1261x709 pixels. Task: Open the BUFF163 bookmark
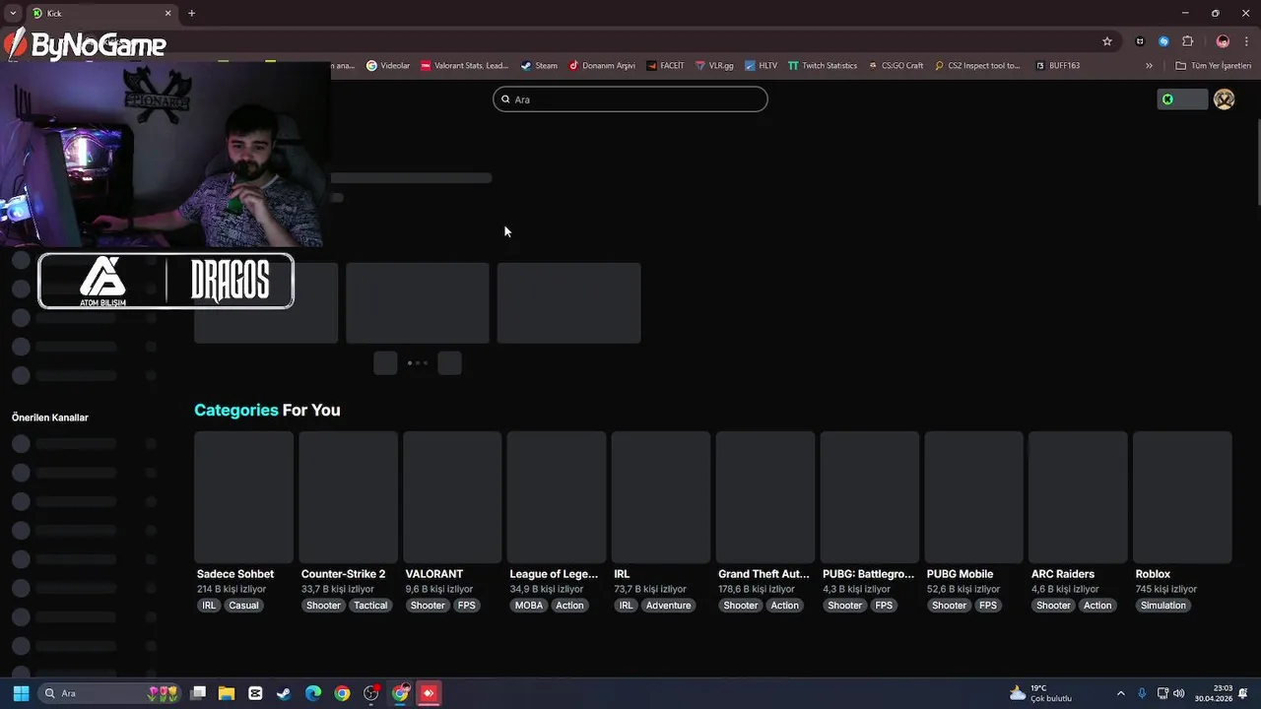click(1057, 66)
